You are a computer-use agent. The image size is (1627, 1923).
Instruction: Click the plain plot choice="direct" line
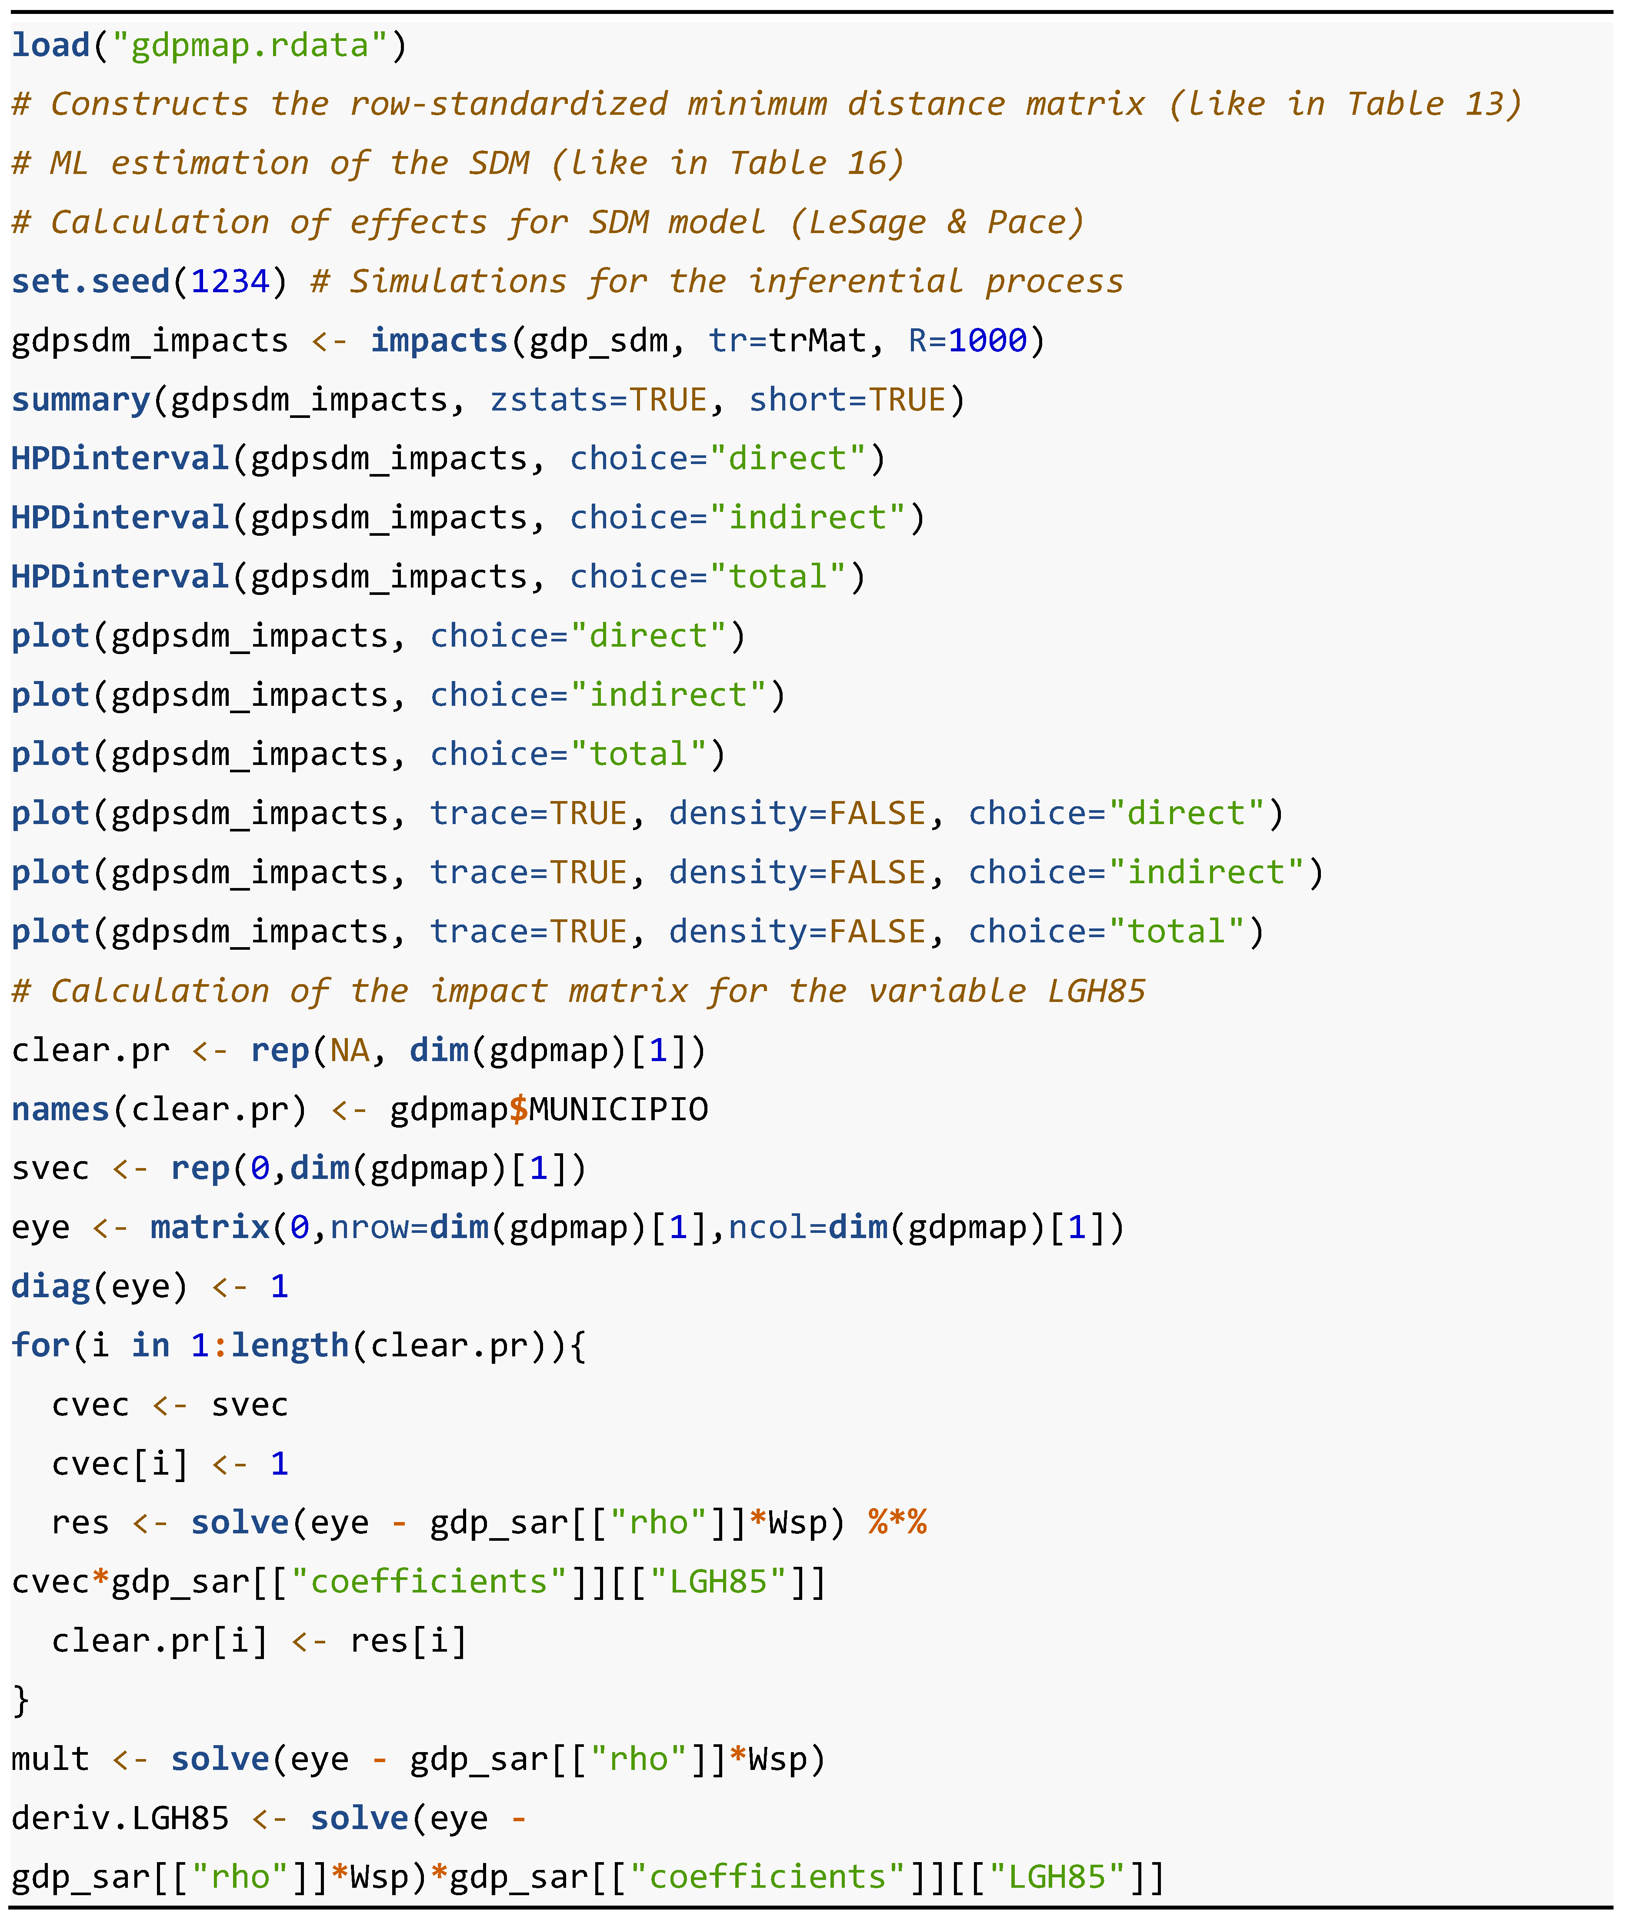pyautogui.click(x=379, y=635)
